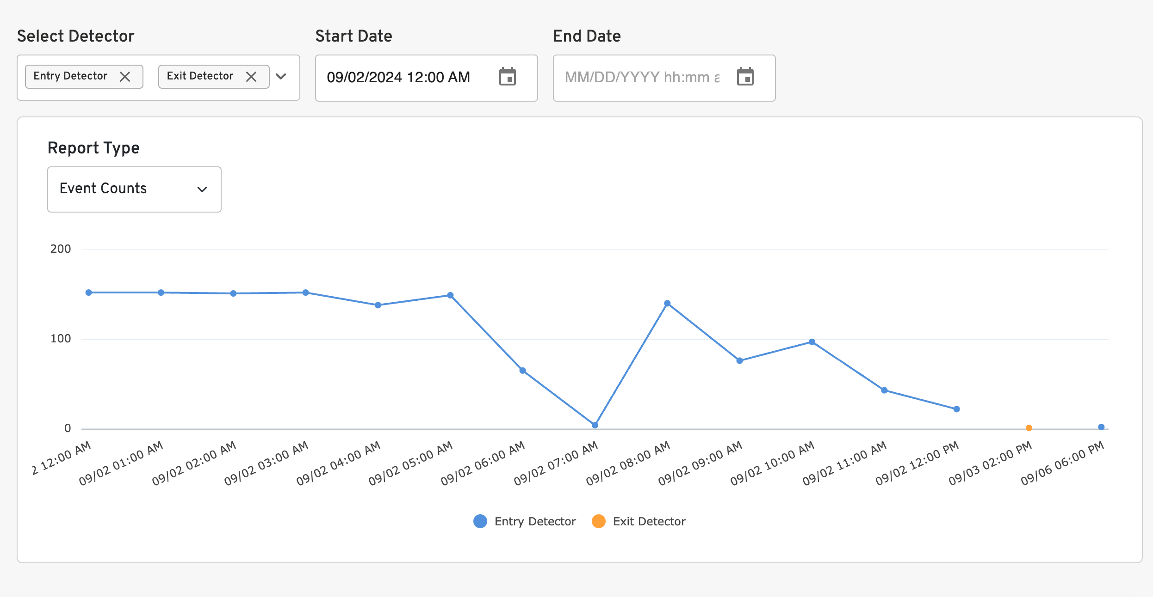The image size is (1153, 597).
Task: Click the data point at 09/02 08:00 AM
Action: tap(667, 304)
